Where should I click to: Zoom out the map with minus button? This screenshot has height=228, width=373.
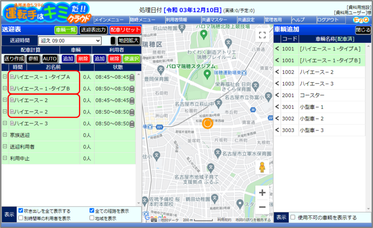(x=262, y=207)
